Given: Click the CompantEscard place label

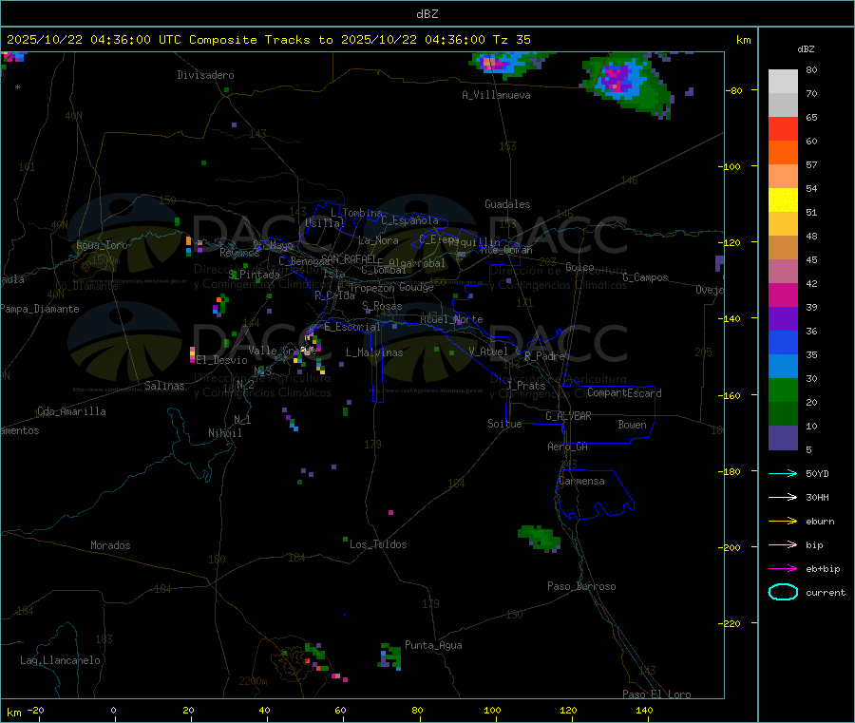Looking at the screenshot, I should point(624,392).
